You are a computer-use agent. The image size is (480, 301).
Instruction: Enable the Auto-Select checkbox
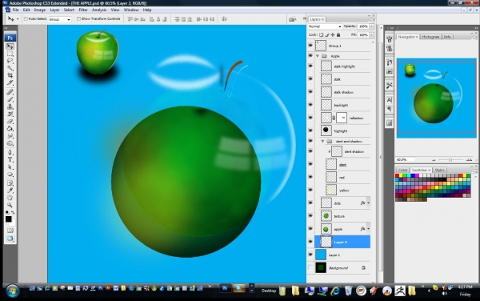pyautogui.click(x=26, y=19)
